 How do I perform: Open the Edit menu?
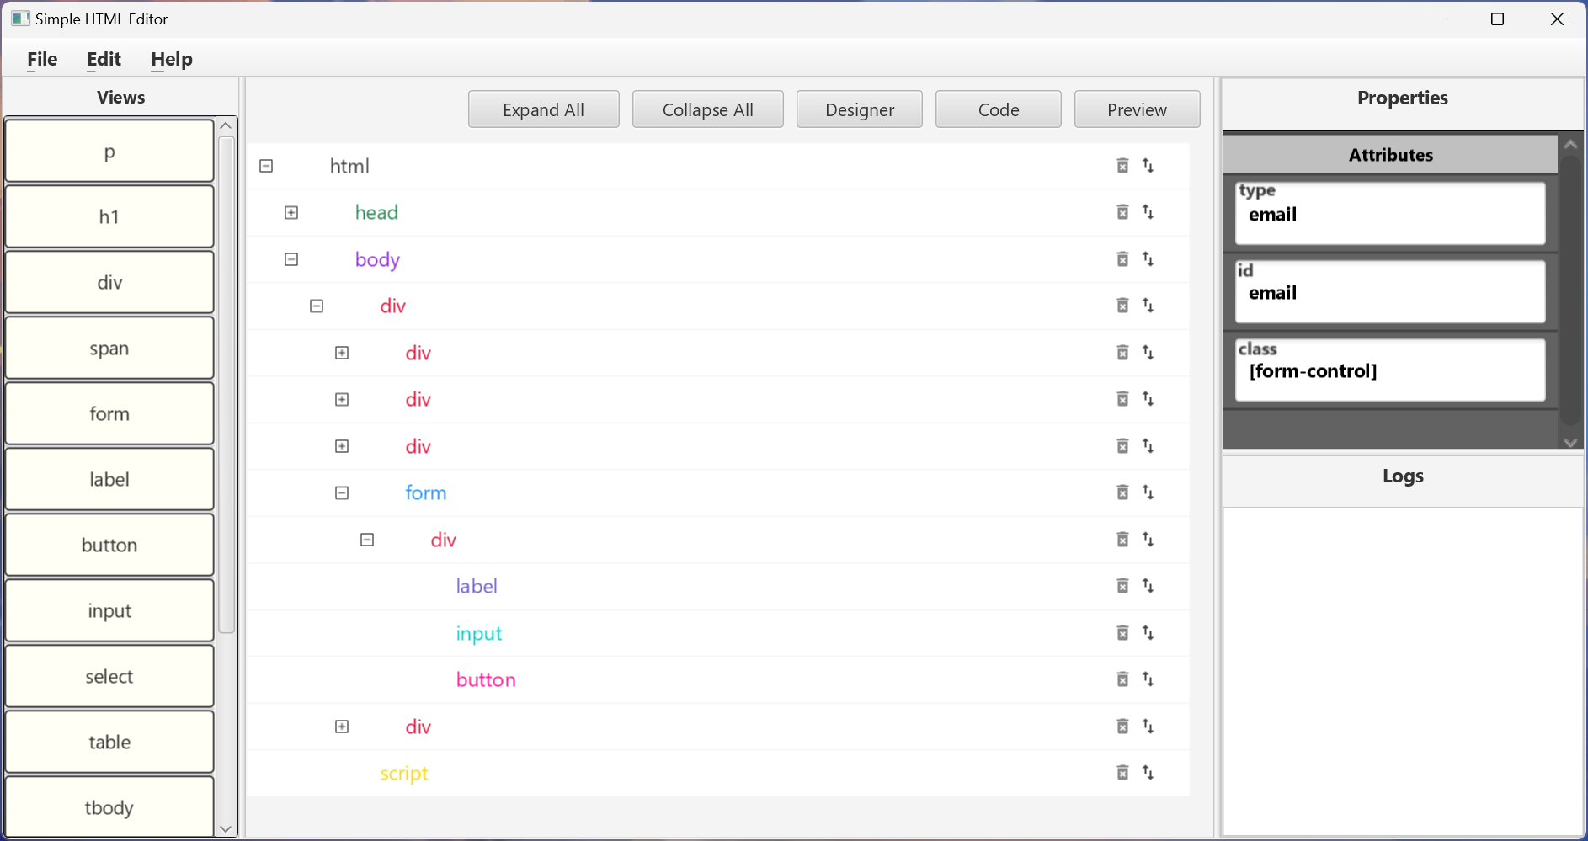click(104, 59)
